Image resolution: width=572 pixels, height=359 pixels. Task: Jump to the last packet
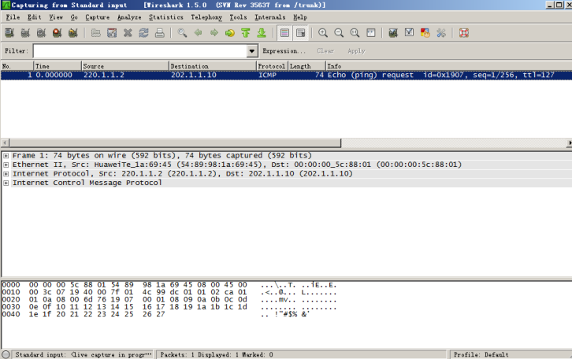click(x=262, y=33)
